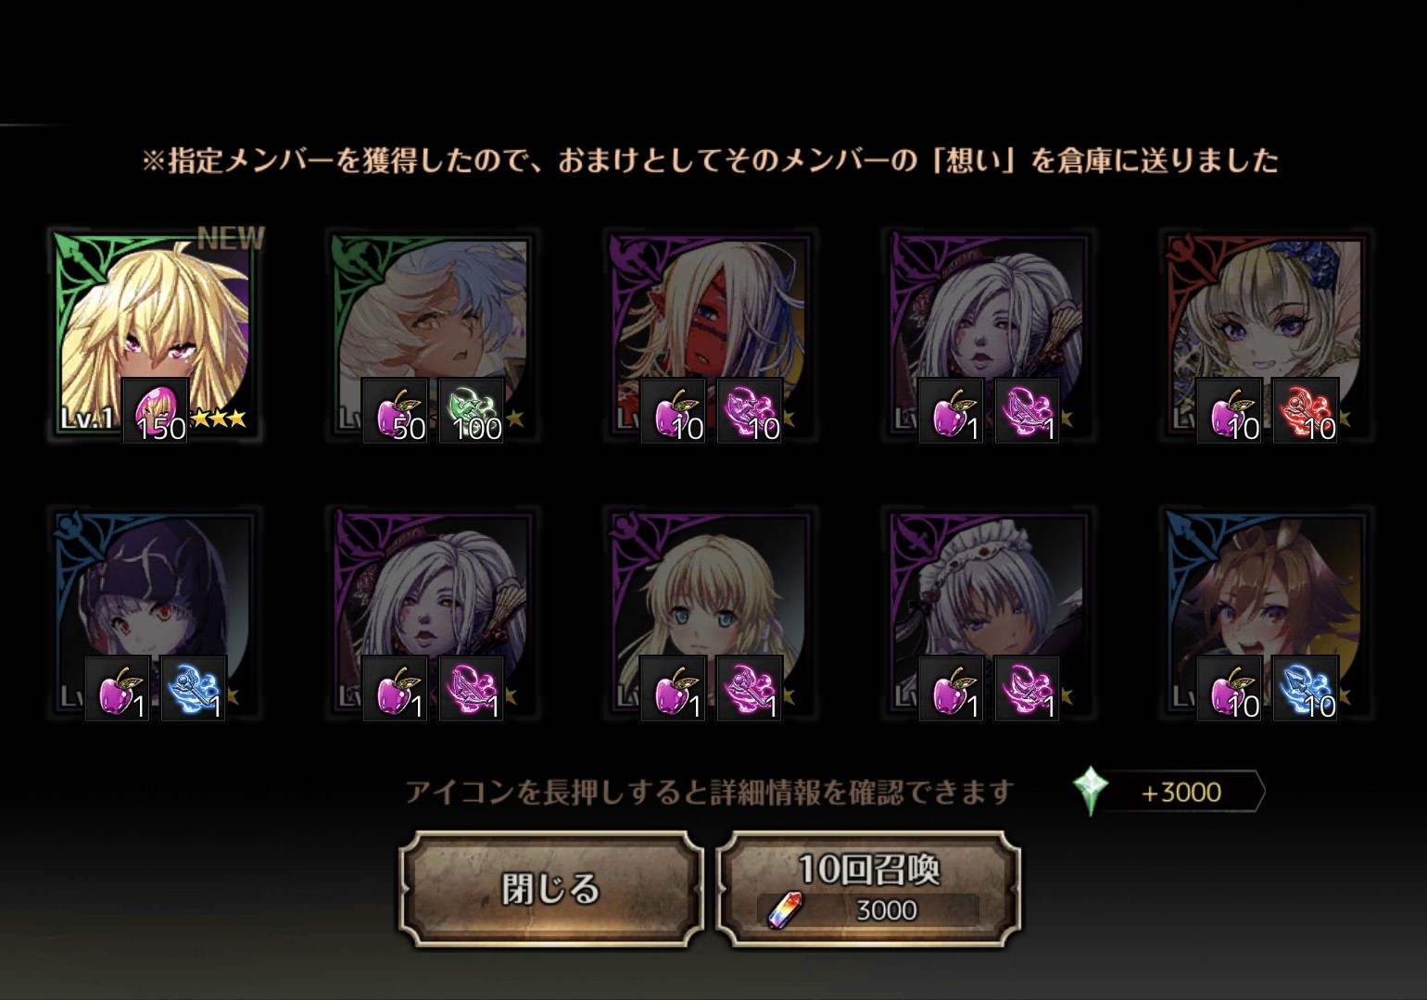Click the maid-headband character portrait
This screenshot has width=1427, height=1000.
tap(988, 610)
